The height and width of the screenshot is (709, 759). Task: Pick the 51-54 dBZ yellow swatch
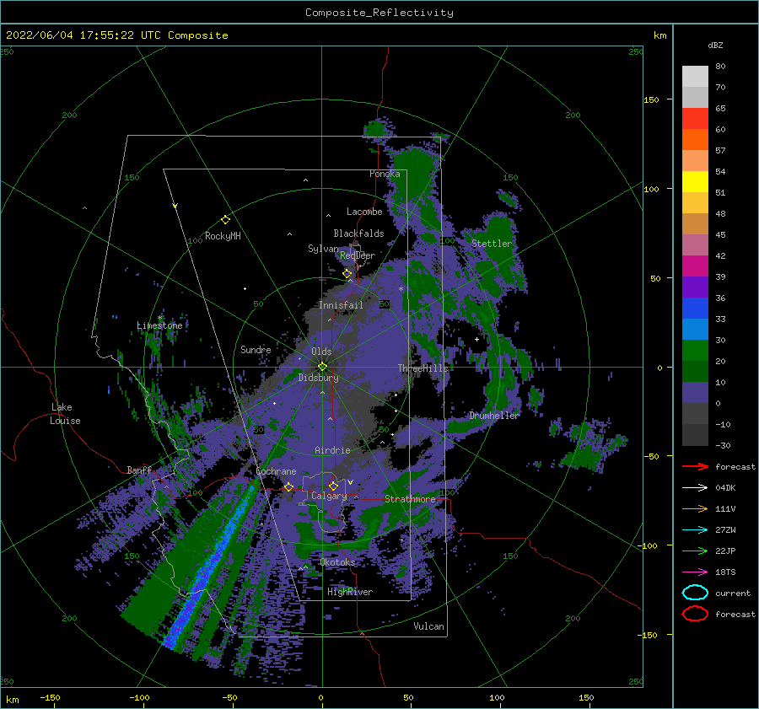coord(695,182)
